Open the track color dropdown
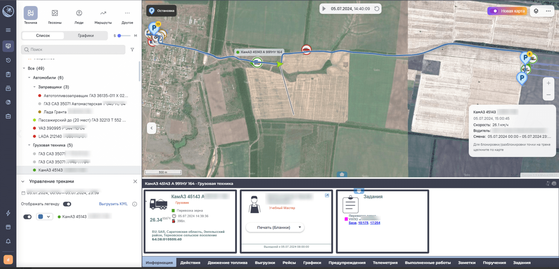Screen dimensions: 559x269 tap(44, 217)
